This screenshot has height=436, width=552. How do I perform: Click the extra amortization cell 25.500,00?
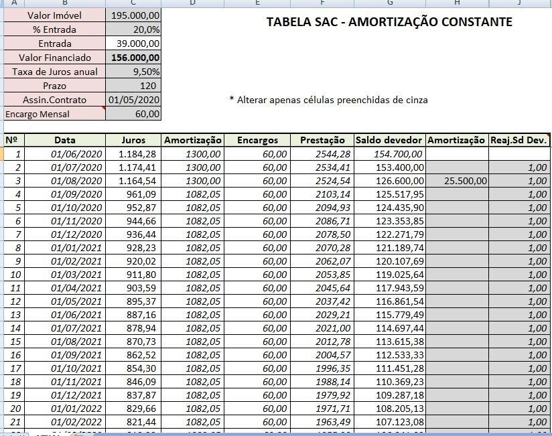click(457, 181)
